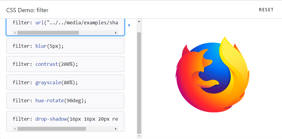Click right arrow of url example scrollbar

click(116, 33)
